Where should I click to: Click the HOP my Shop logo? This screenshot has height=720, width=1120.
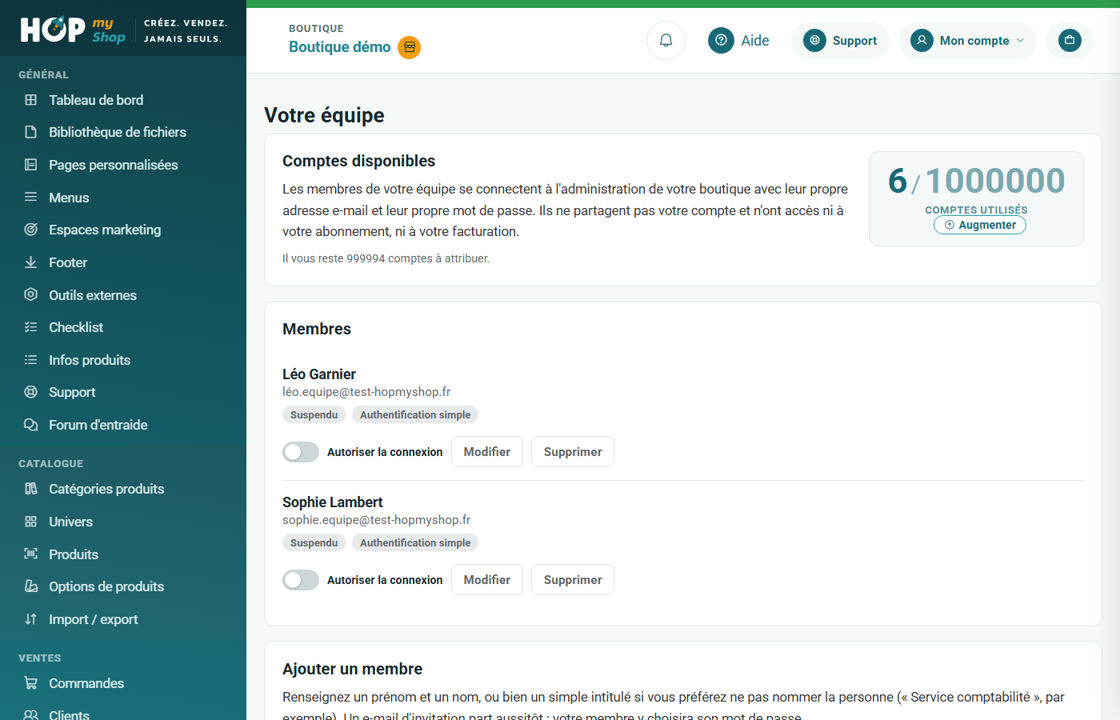pyautogui.click(x=73, y=30)
